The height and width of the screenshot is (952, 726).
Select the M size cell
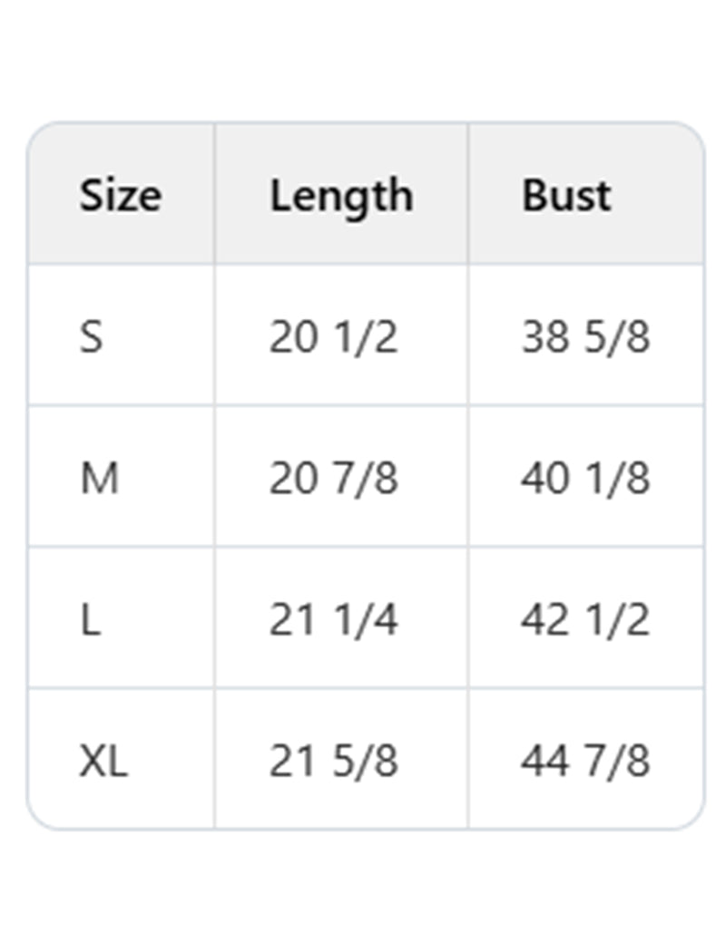(x=99, y=478)
